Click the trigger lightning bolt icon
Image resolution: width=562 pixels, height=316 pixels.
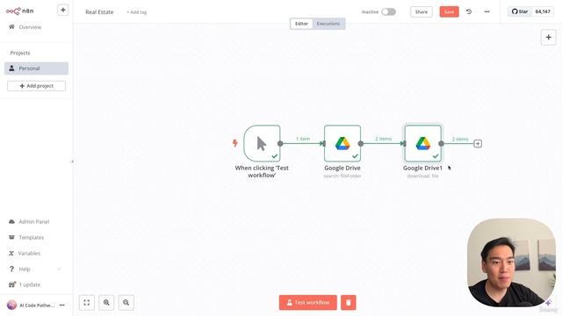coord(235,143)
